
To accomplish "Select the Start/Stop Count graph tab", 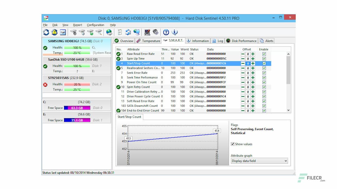I will tap(129, 117).
